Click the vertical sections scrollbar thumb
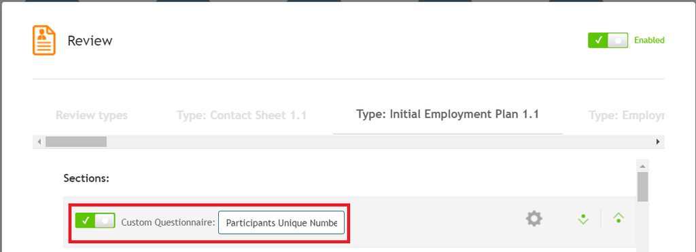This screenshot has width=696, height=252. coord(642,186)
